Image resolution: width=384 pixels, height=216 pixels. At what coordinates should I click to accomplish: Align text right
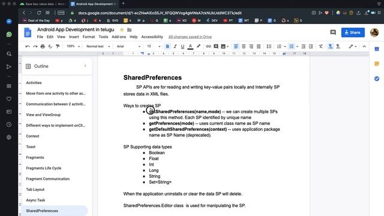coord(251,46)
